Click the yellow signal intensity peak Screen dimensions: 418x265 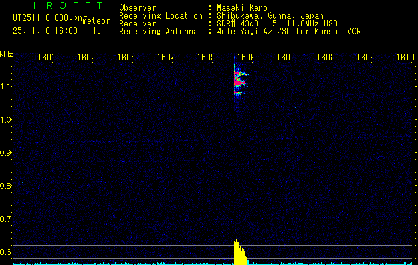(x=238, y=252)
